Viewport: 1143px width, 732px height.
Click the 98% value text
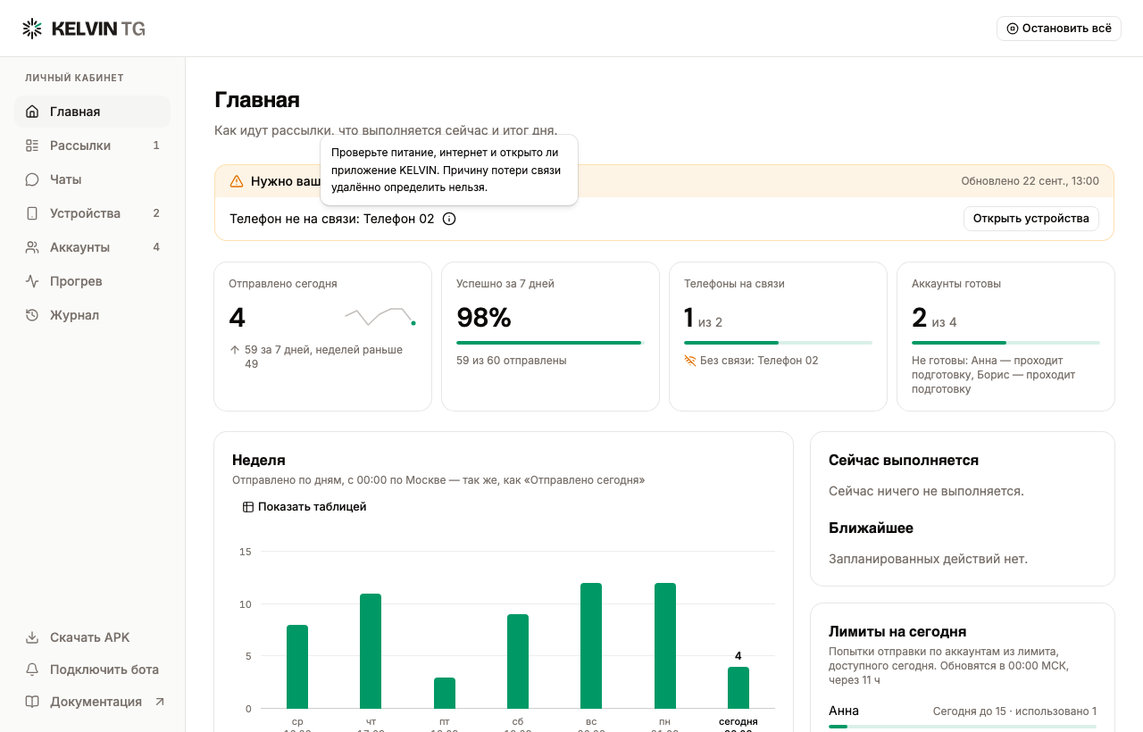click(484, 318)
